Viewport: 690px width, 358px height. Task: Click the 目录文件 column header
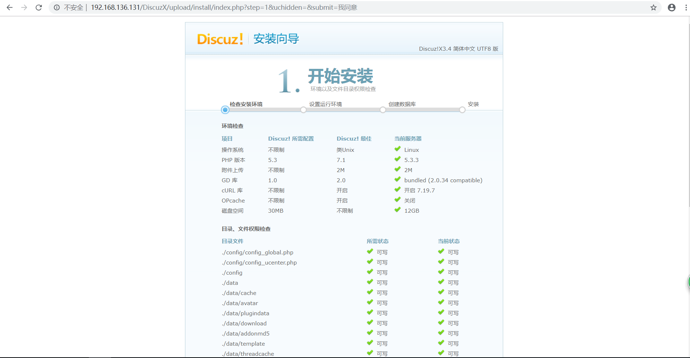point(233,241)
